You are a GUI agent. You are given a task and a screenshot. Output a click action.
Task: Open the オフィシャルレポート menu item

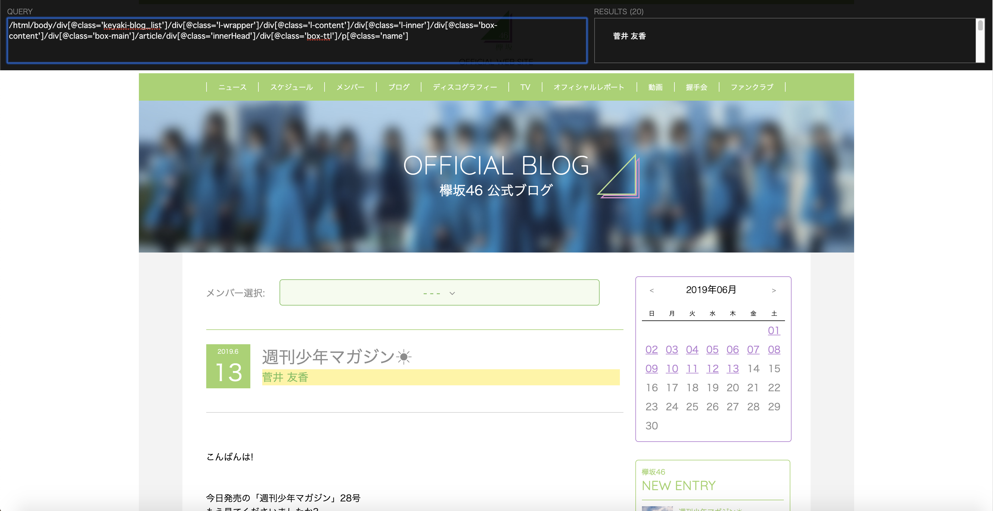589,87
